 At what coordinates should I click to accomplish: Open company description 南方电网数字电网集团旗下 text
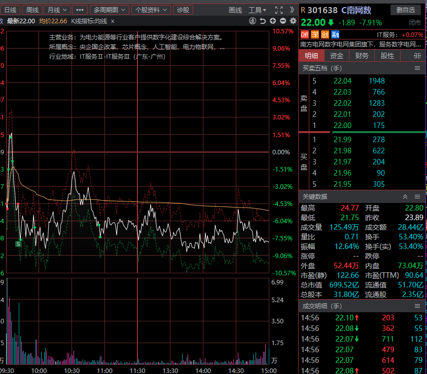pos(361,45)
